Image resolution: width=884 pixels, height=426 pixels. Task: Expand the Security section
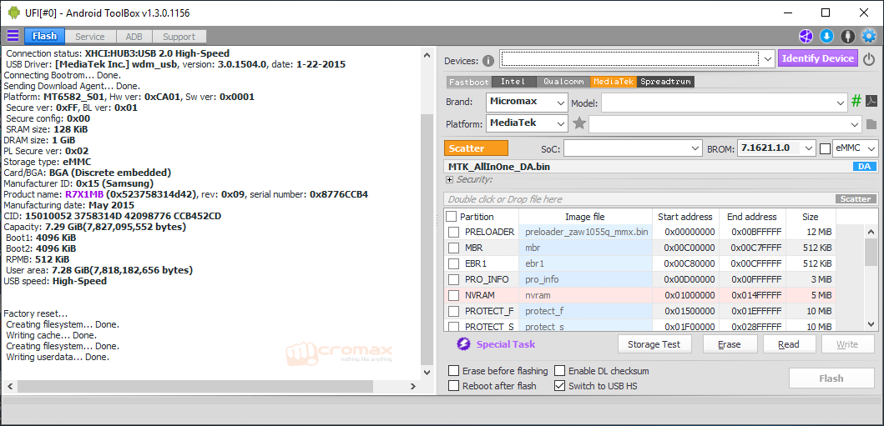pyautogui.click(x=449, y=179)
